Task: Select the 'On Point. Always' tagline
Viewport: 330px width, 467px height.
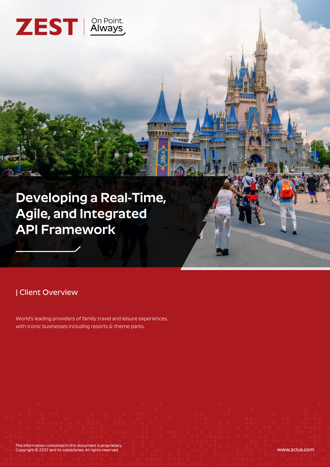Action: point(107,25)
